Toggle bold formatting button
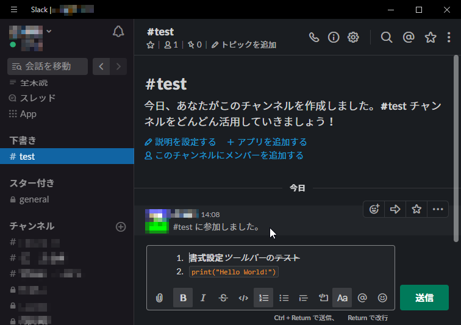Viewport: 461px width, 325px height. 183,298
